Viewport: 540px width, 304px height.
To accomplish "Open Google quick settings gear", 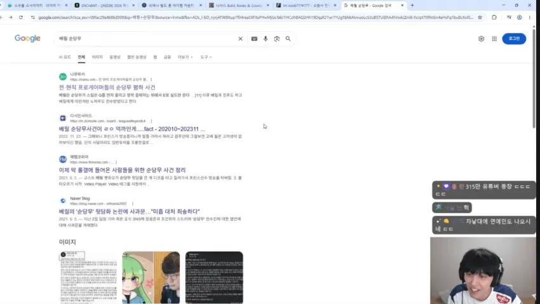I will coord(481,39).
